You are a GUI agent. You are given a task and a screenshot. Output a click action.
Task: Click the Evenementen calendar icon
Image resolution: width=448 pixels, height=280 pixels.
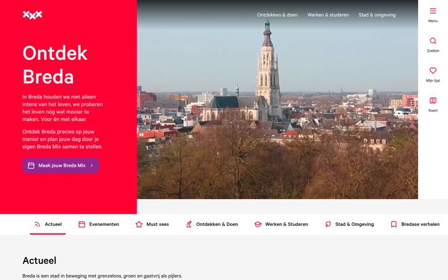click(x=82, y=224)
